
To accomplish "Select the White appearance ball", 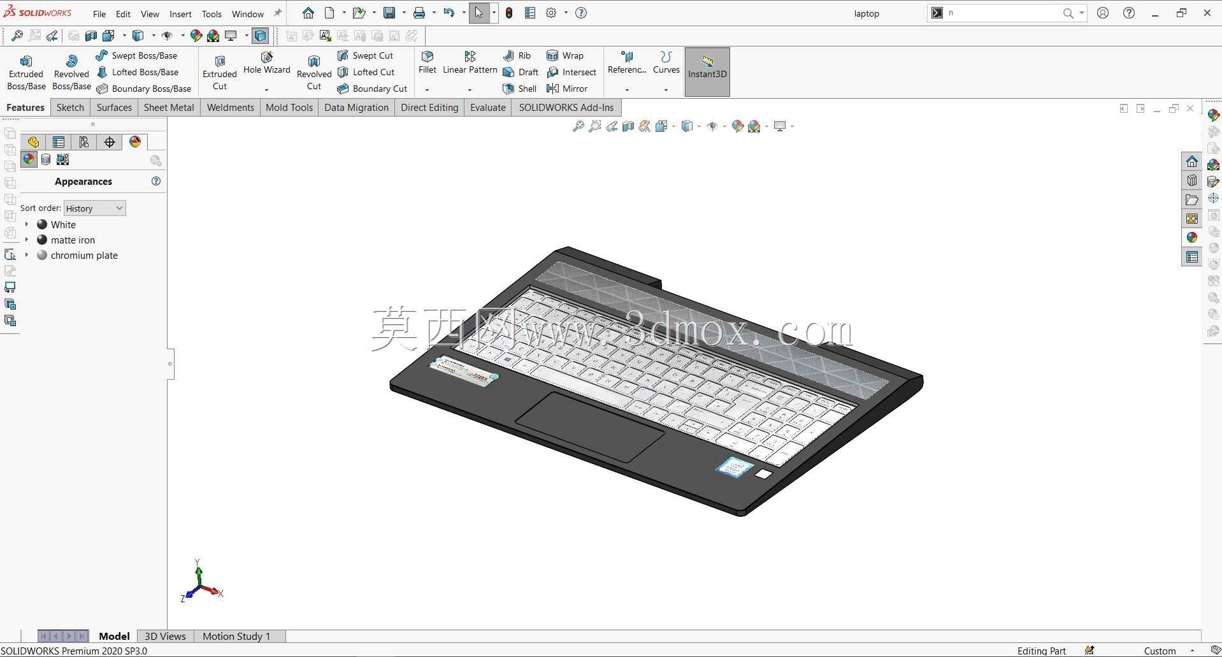I will (42, 224).
